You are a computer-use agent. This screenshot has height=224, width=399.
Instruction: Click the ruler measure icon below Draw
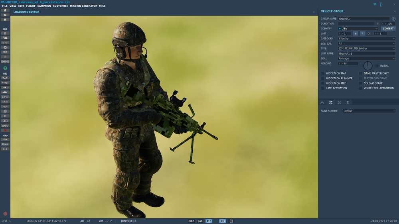5,149
